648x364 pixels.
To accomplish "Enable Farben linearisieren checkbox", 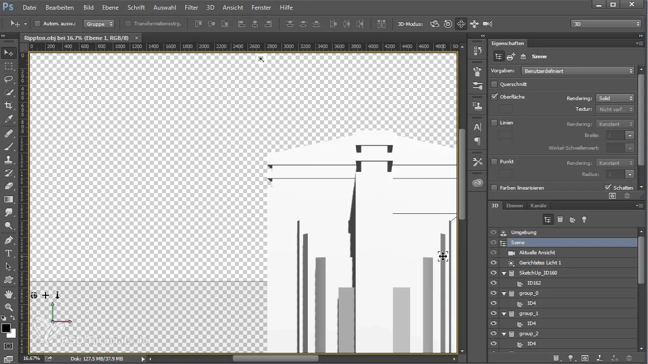I will 495,188.
